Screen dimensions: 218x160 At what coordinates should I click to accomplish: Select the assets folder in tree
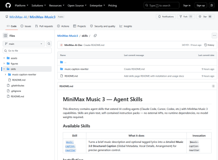coord(14,58)
